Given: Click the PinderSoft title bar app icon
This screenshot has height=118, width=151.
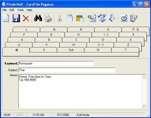Looking at the screenshot, I should [4, 4].
